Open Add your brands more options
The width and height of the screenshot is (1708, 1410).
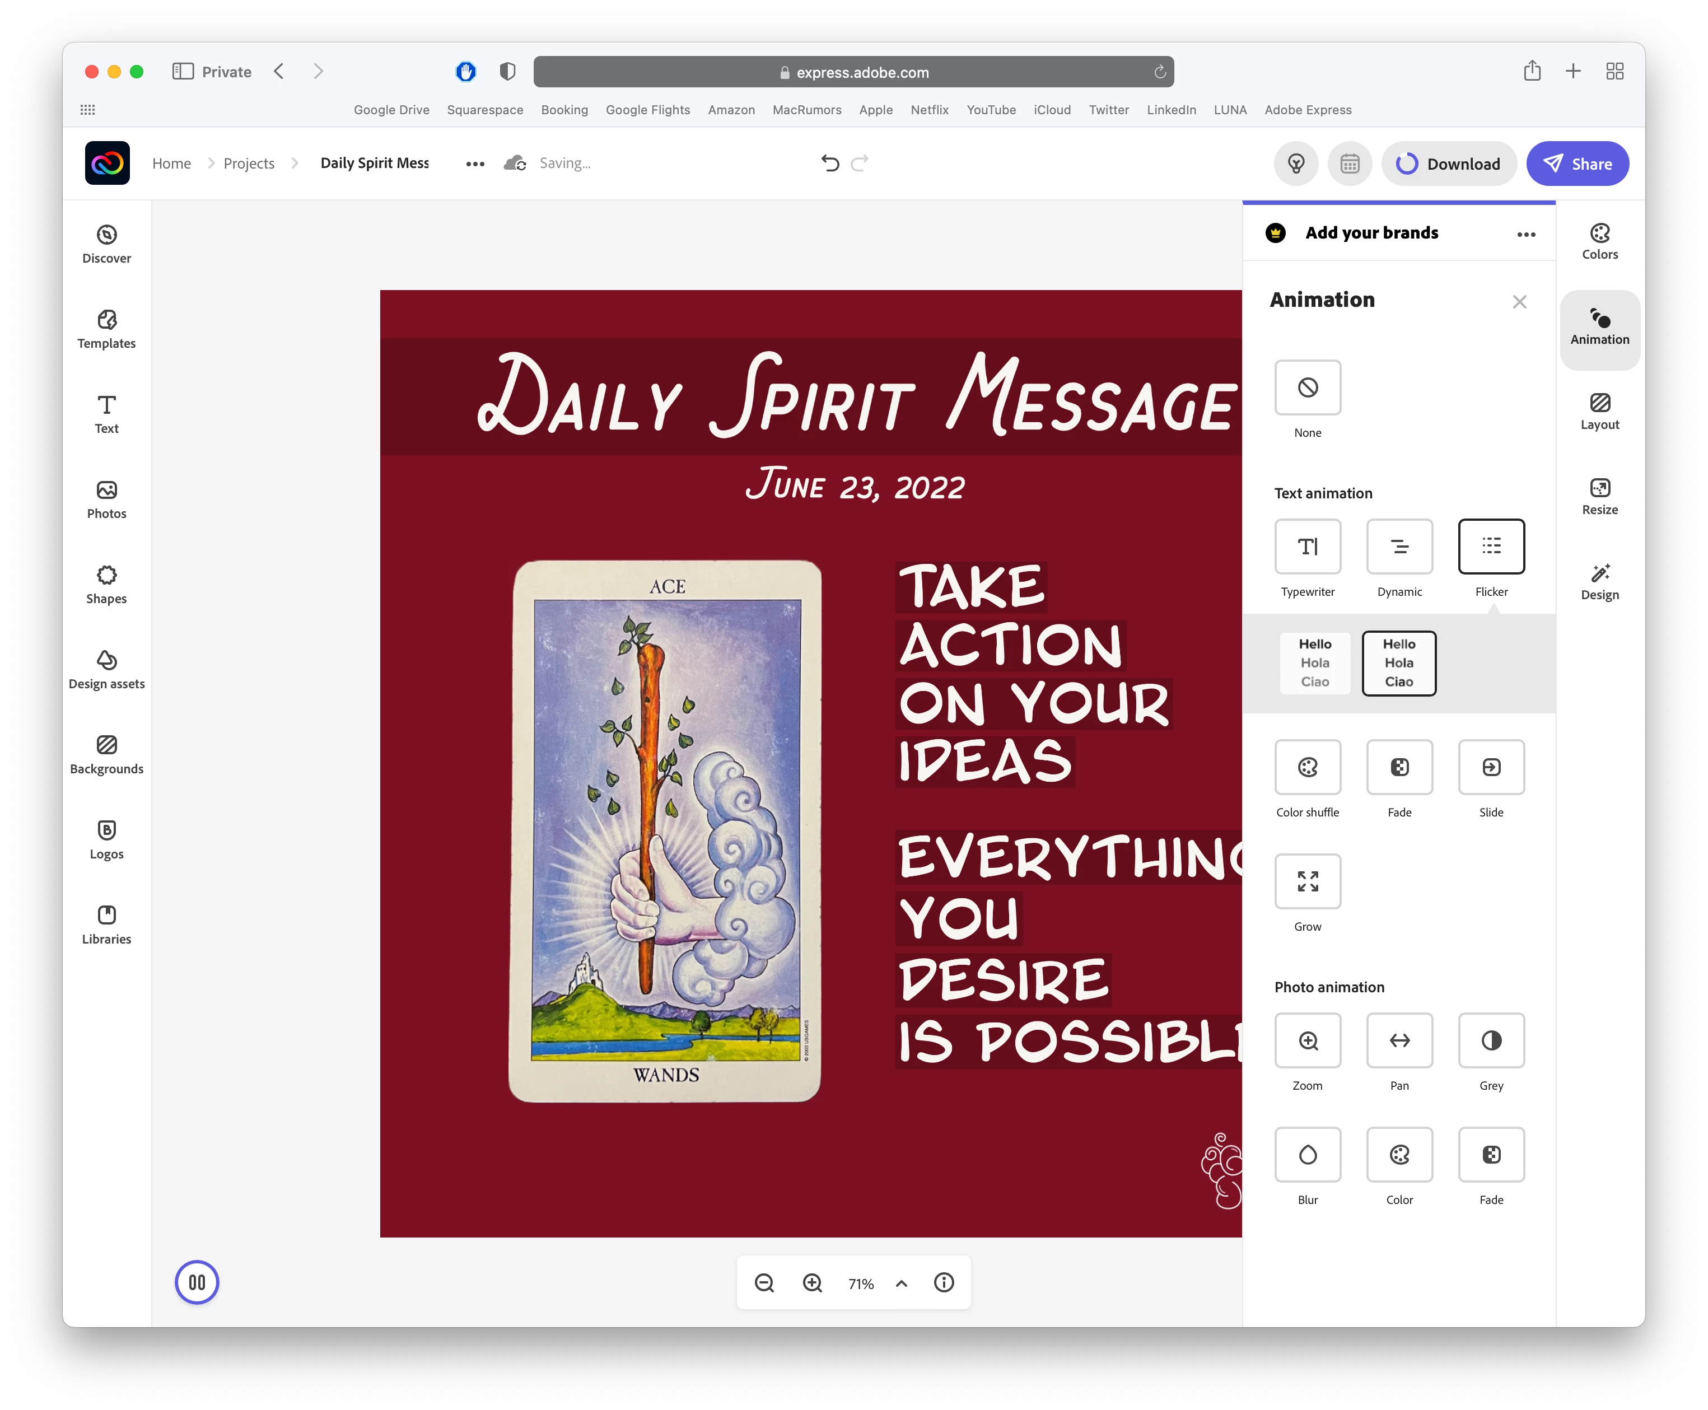click(1525, 234)
